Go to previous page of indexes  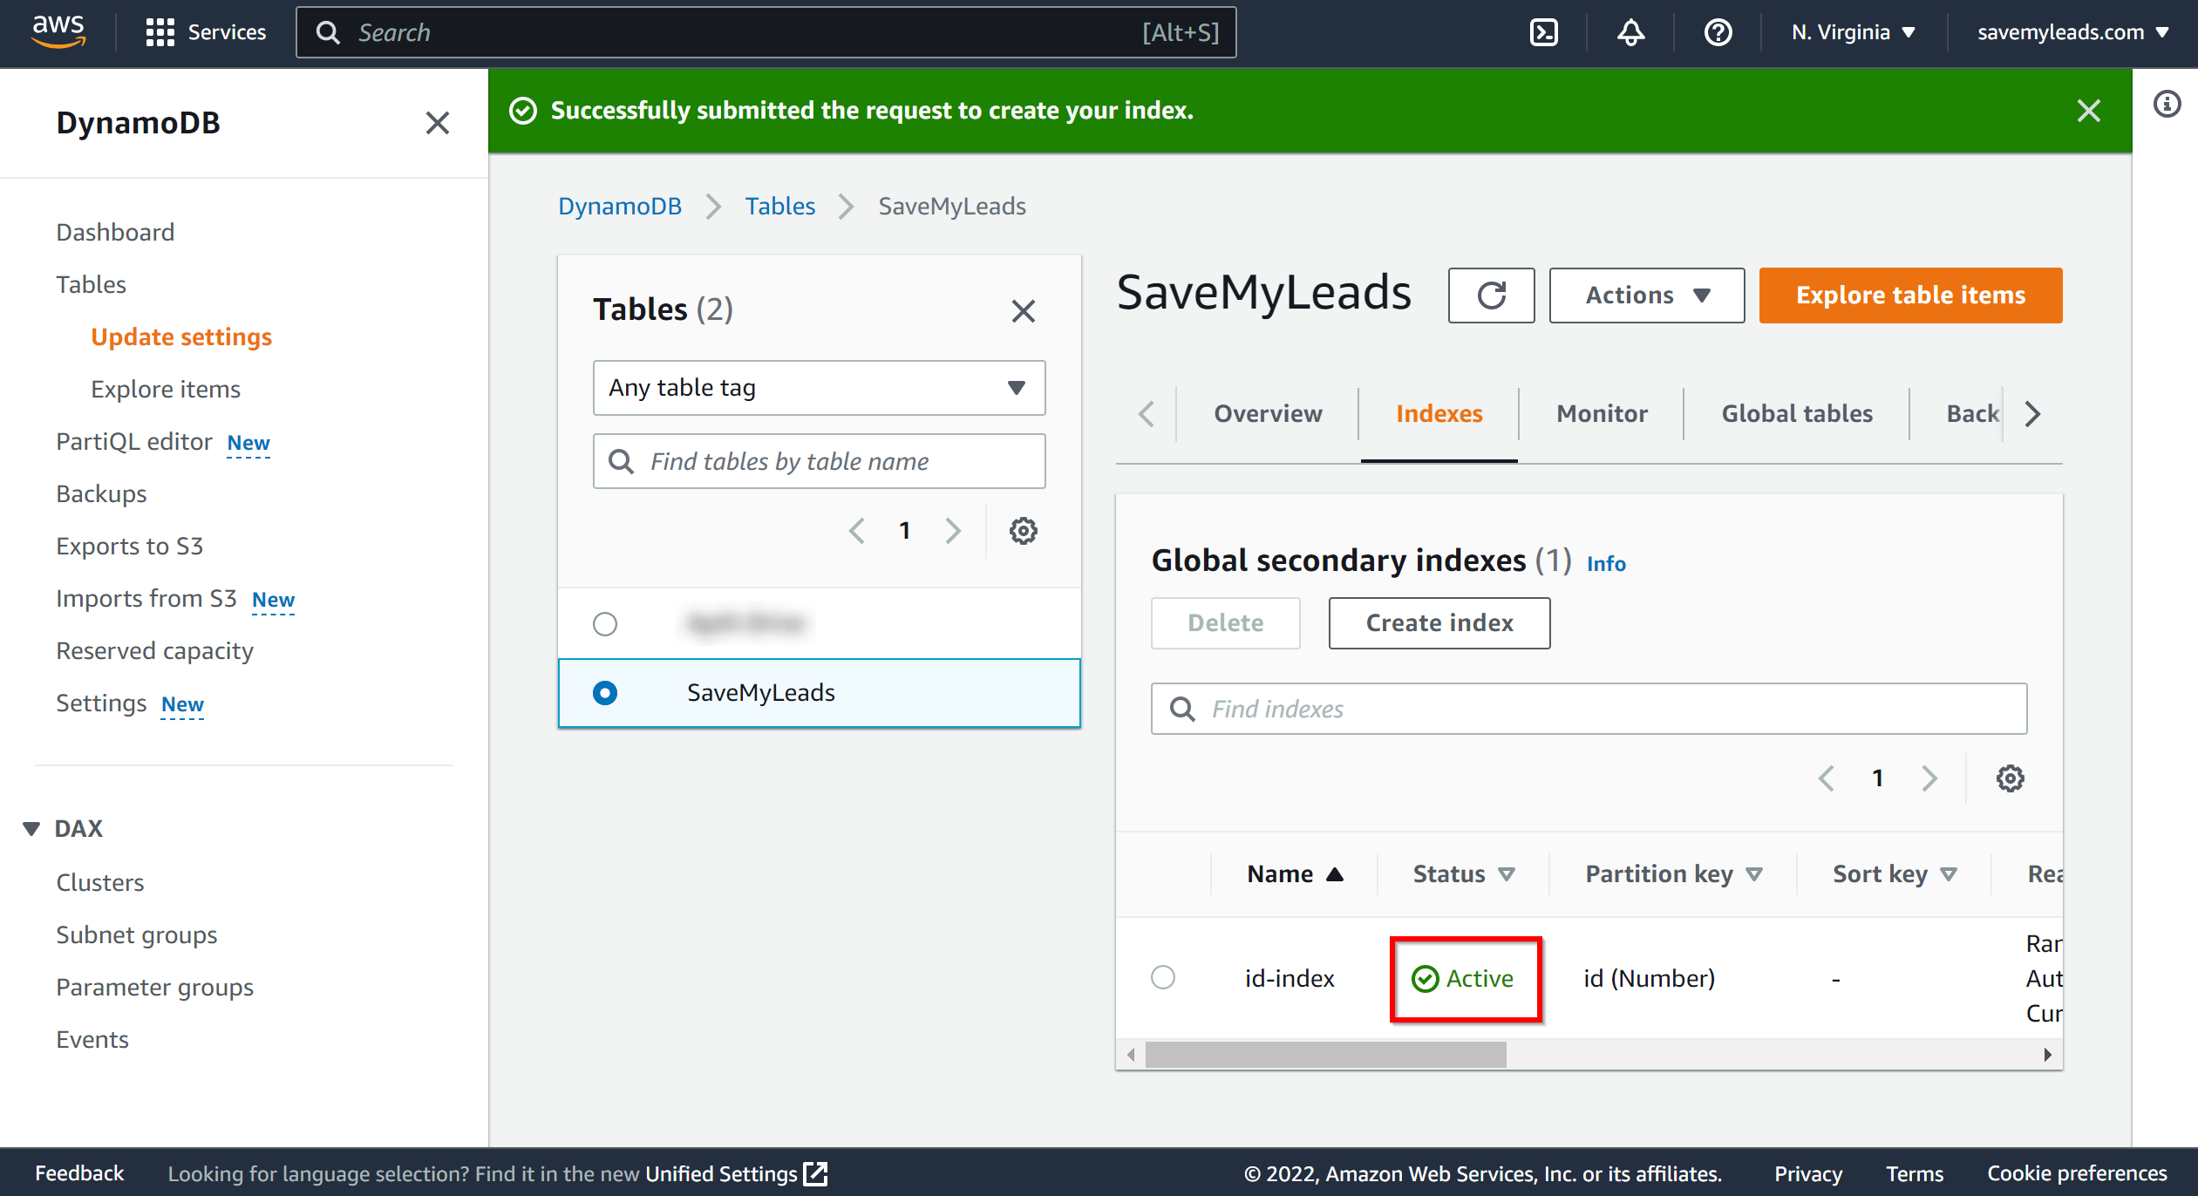pos(1827,778)
